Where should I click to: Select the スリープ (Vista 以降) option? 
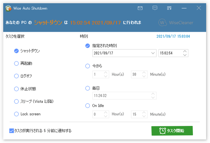(x=16, y=101)
